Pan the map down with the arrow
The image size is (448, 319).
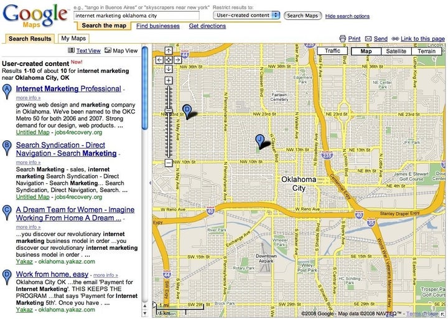(x=169, y=69)
